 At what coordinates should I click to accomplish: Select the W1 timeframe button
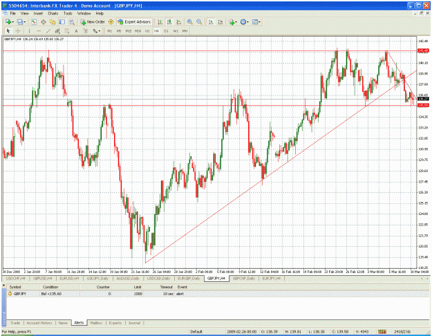pos(176,31)
